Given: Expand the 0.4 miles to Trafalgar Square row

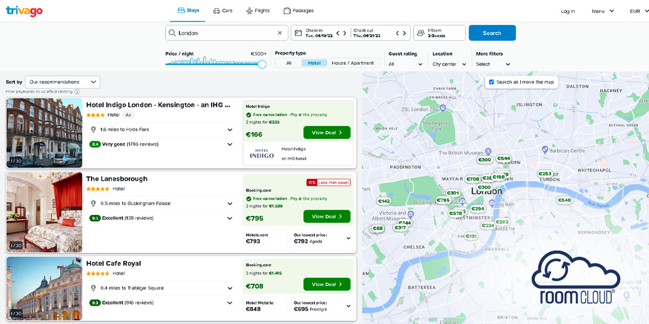Looking at the screenshot, I should (162, 288).
